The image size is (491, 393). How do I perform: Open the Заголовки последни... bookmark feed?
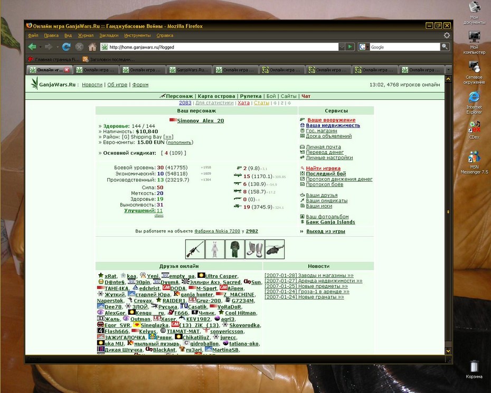(109, 59)
